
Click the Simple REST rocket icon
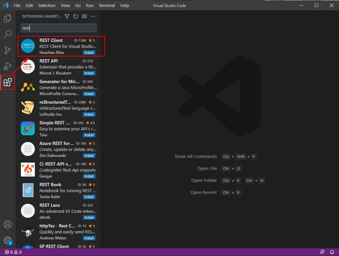click(x=28, y=128)
